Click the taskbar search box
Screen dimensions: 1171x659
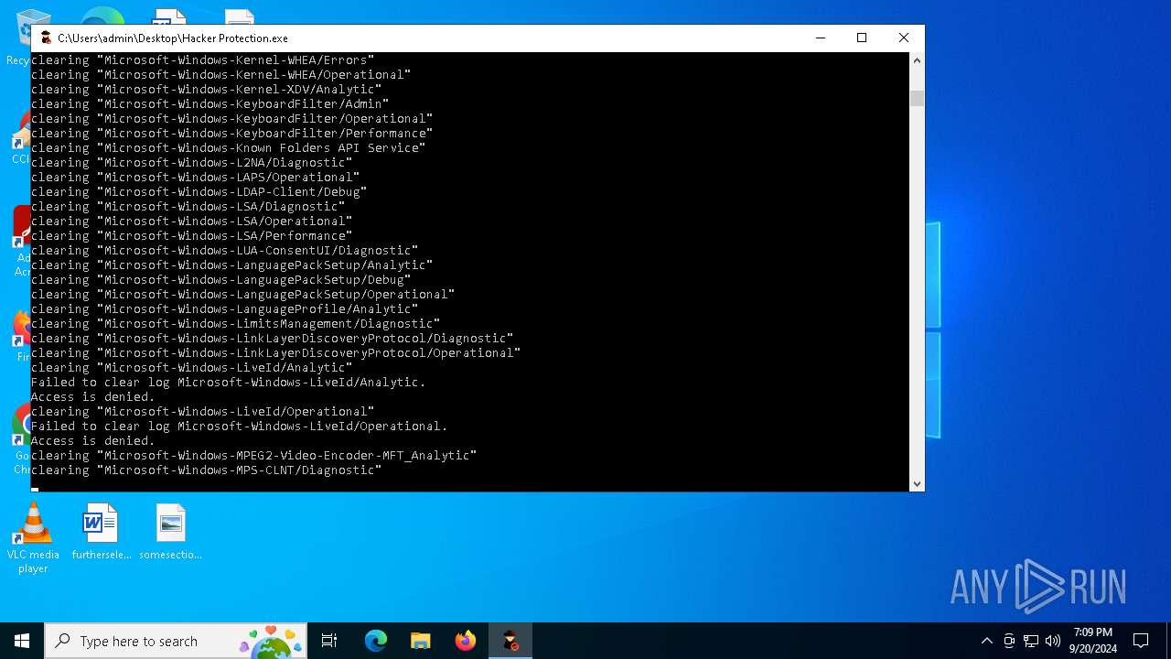tap(177, 641)
